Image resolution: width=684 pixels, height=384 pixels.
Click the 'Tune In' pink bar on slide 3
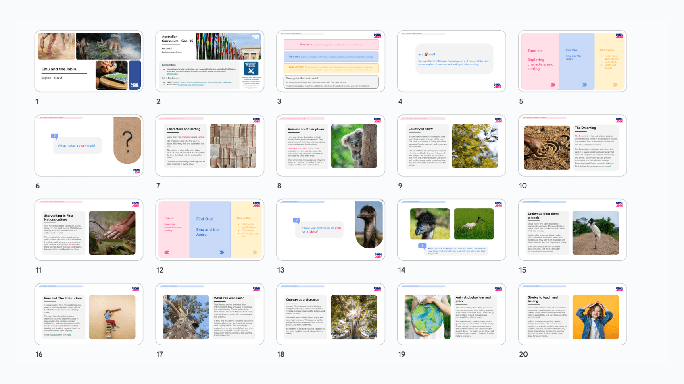(x=331, y=45)
